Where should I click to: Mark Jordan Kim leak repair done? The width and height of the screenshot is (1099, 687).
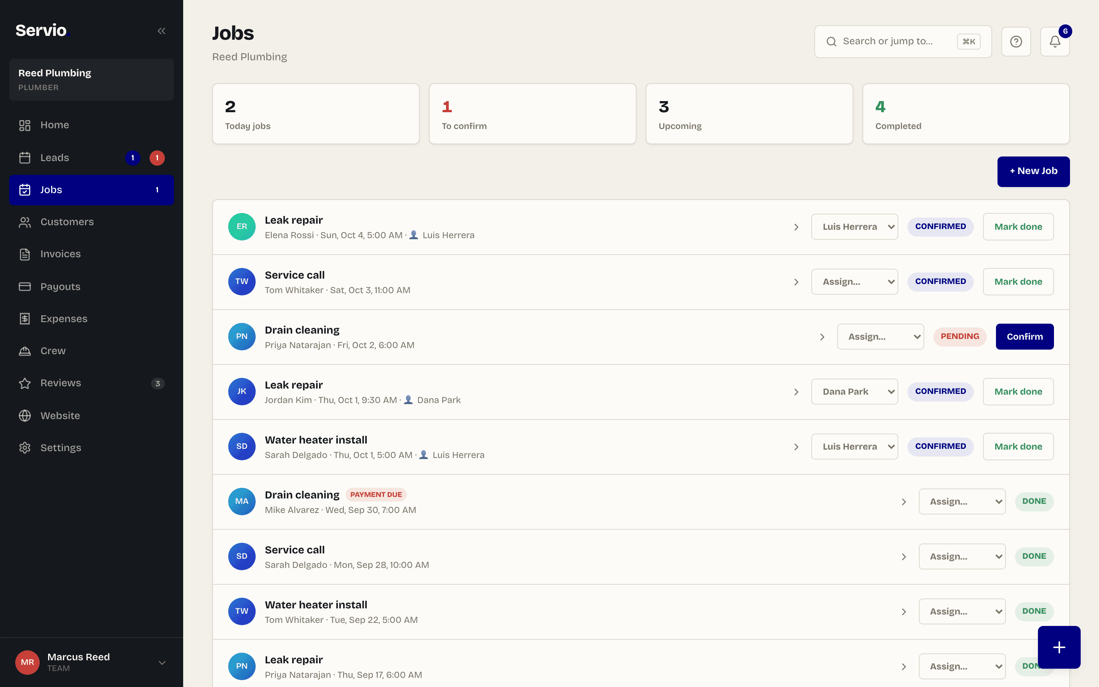click(x=1018, y=392)
